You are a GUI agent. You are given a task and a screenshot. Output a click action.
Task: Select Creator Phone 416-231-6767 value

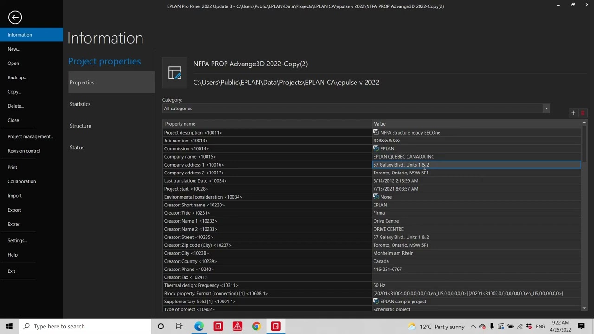click(x=387, y=269)
